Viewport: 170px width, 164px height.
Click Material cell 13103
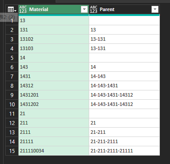coord(54,48)
